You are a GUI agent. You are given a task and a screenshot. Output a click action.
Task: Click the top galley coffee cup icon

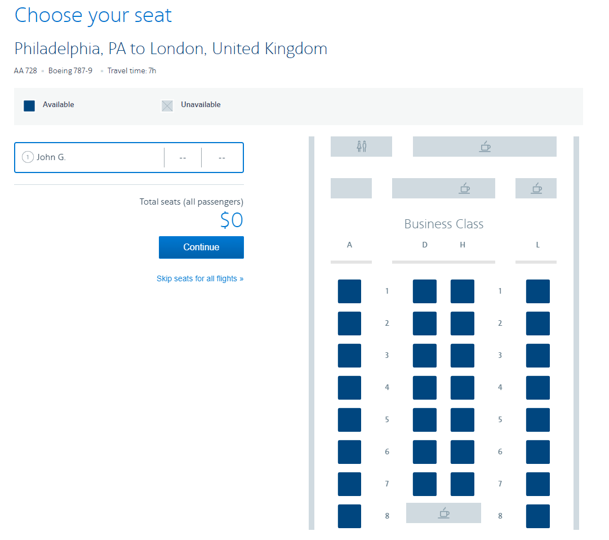(x=484, y=147)
